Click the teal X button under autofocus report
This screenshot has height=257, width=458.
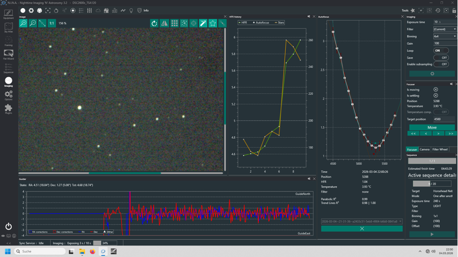[362, 229]
